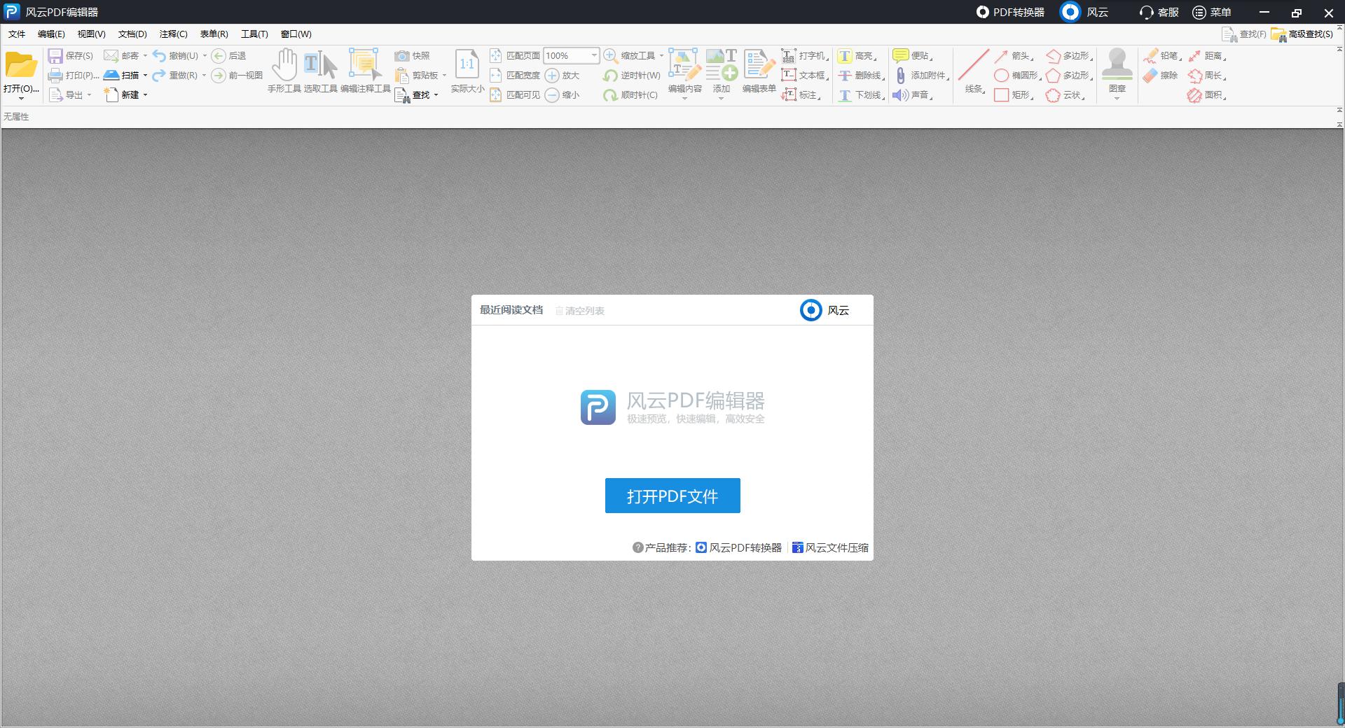
Task: Open the Window (窗口) menu
Action: (x=296, y=34)
